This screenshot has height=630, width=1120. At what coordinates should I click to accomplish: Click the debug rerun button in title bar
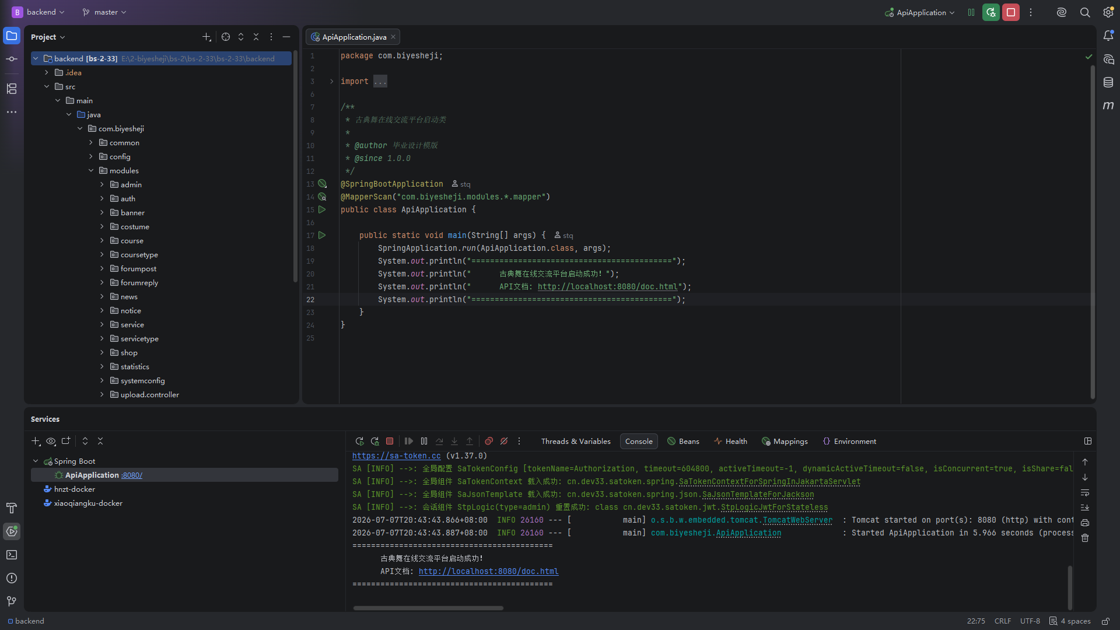[991, 12]
